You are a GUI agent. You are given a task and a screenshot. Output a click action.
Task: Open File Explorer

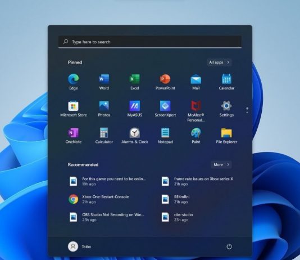coord(226,136)
